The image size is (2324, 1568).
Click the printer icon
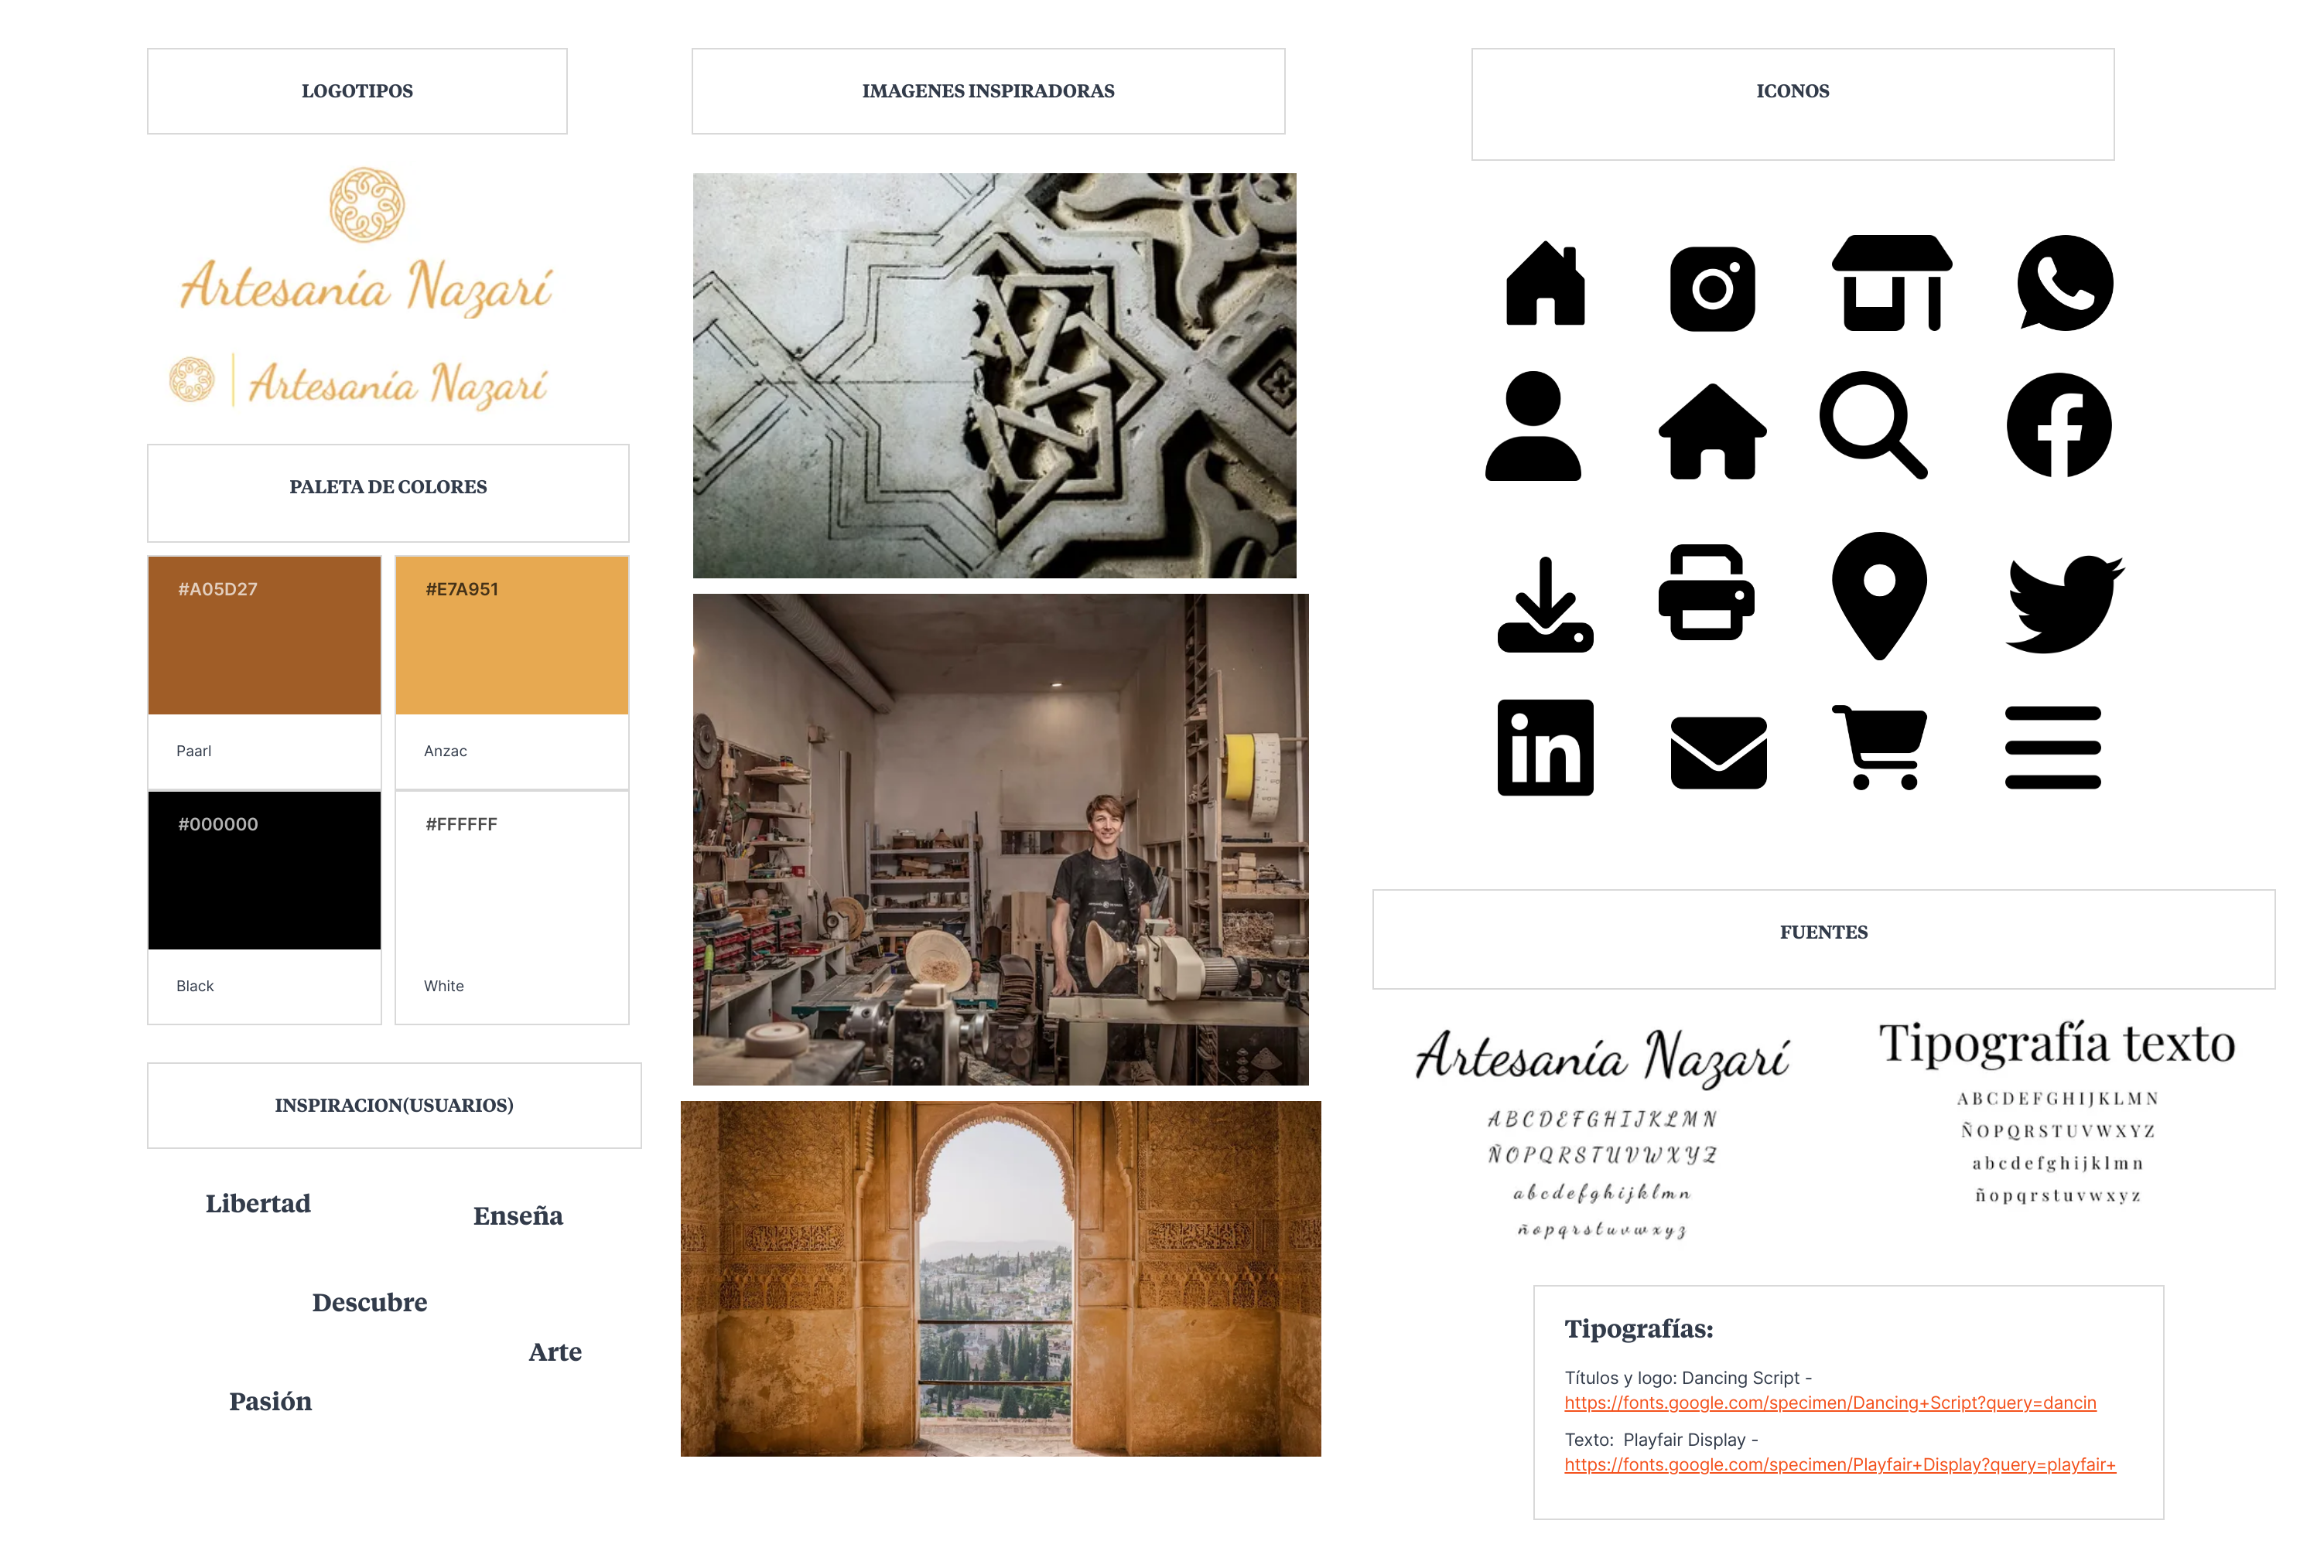tap(1705, 591)
